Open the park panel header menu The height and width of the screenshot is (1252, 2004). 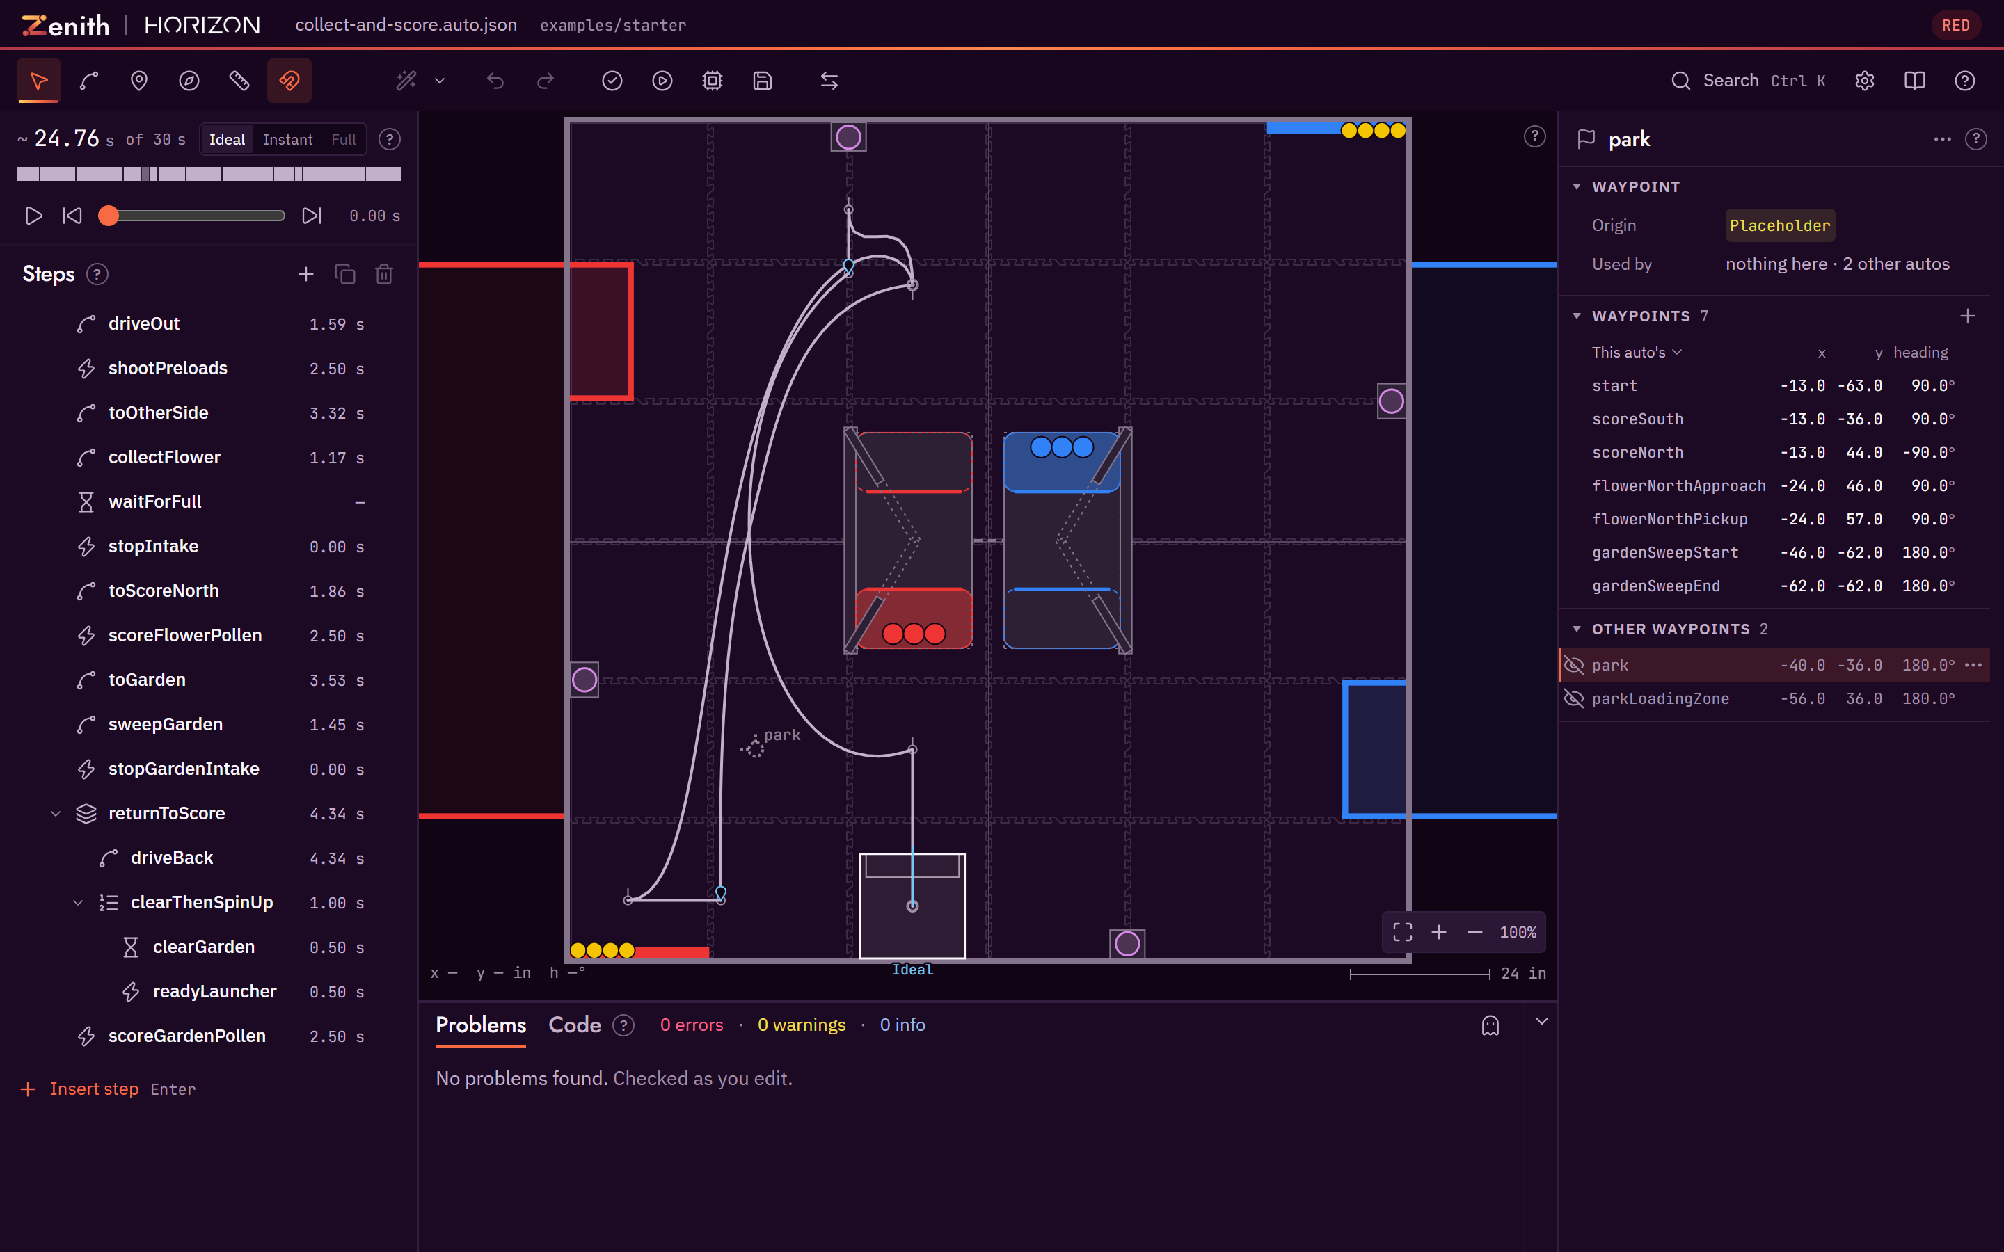1942,139
